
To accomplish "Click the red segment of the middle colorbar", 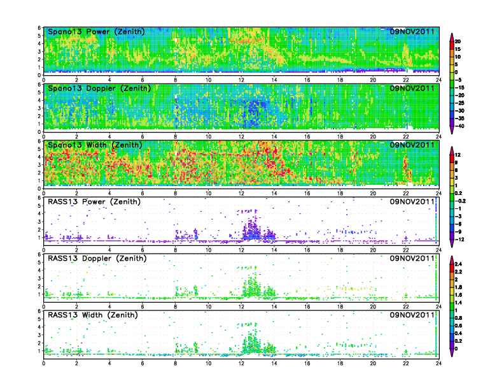I will (x=452, y=159).
